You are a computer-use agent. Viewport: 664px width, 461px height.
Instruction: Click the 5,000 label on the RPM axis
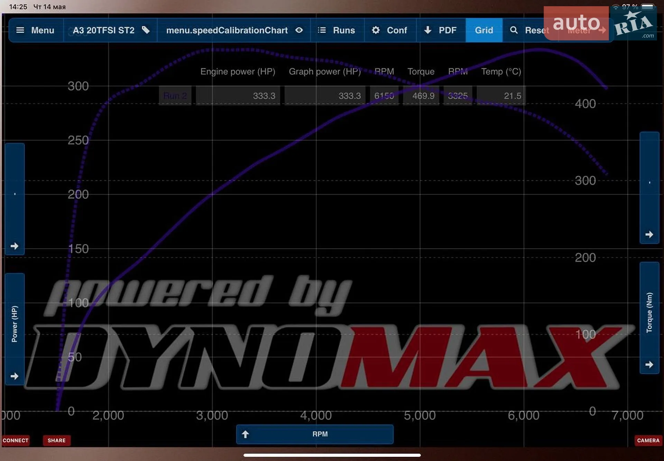(x=420, y=415)
